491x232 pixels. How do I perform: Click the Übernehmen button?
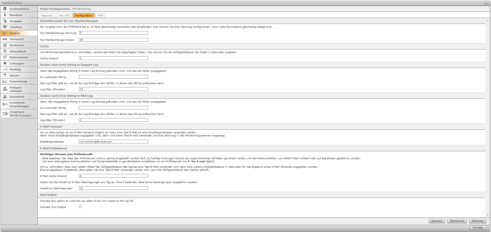(x=457, y=221)
